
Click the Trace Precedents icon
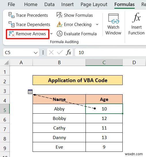tap(11, 15)
